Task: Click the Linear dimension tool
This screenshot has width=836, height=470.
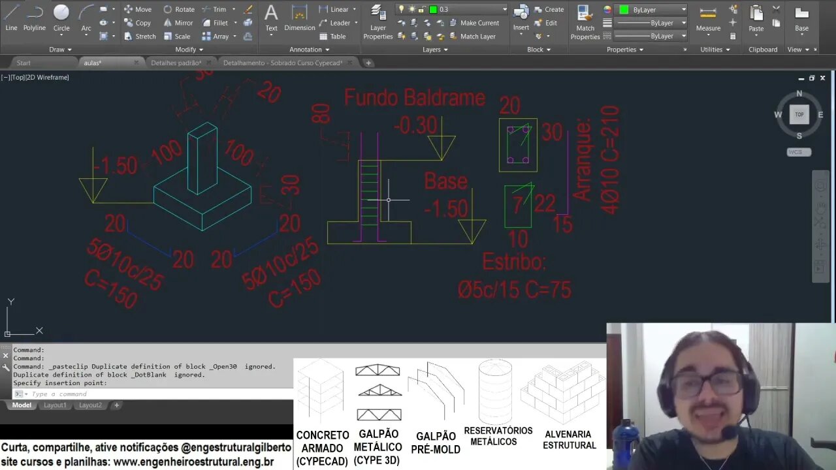Action: click(334, 9)
